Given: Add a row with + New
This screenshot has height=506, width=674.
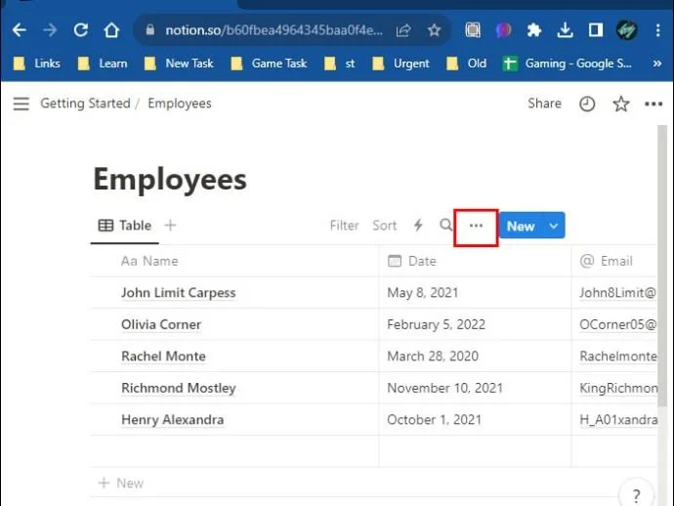Looking at the screenshot, I should pos(121,484).
